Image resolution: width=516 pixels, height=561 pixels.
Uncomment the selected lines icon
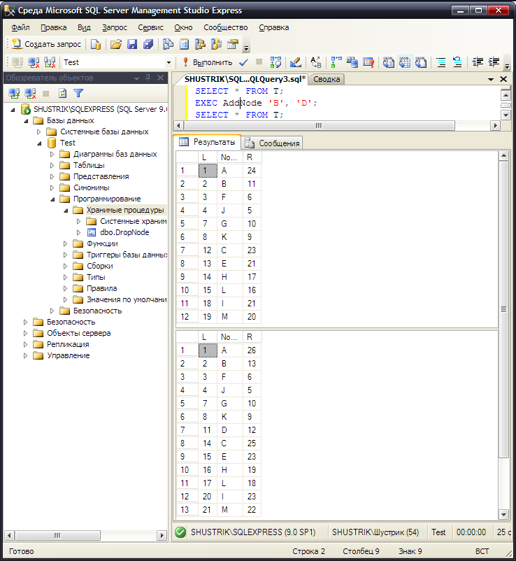coord(457,62)
